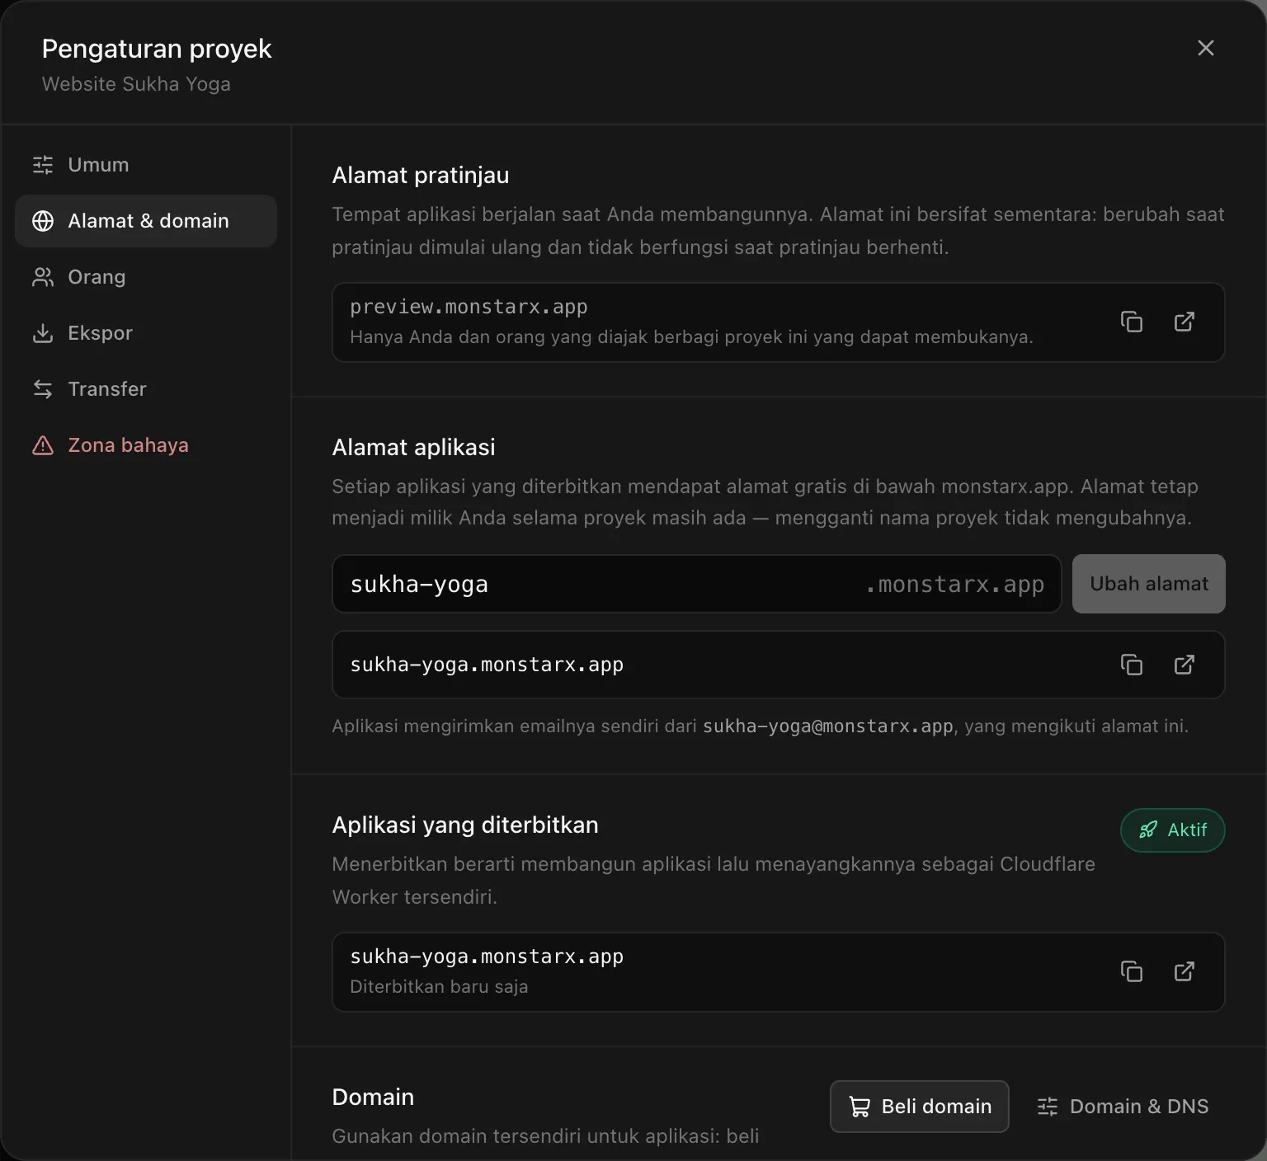Select the Alamat & domain section
Image resolution: width=1267 pixels, height=1161 pixels.
click(146, 221)
